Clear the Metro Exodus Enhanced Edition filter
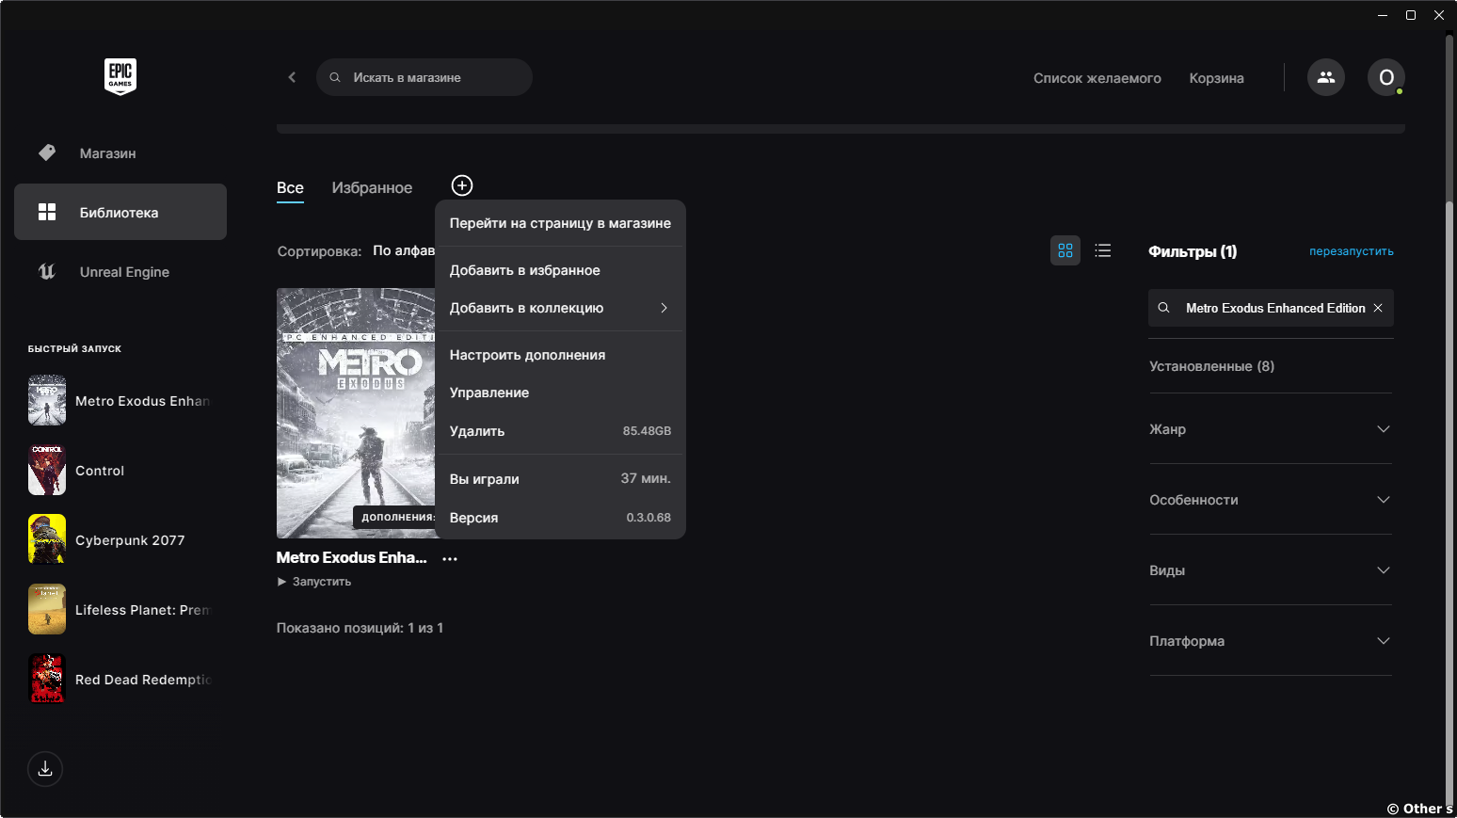This screenshot has height=818, width=1457. [1378, 308]
